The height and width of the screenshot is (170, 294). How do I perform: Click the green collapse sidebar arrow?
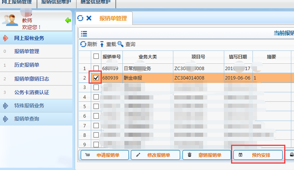[x=68, y=20]
